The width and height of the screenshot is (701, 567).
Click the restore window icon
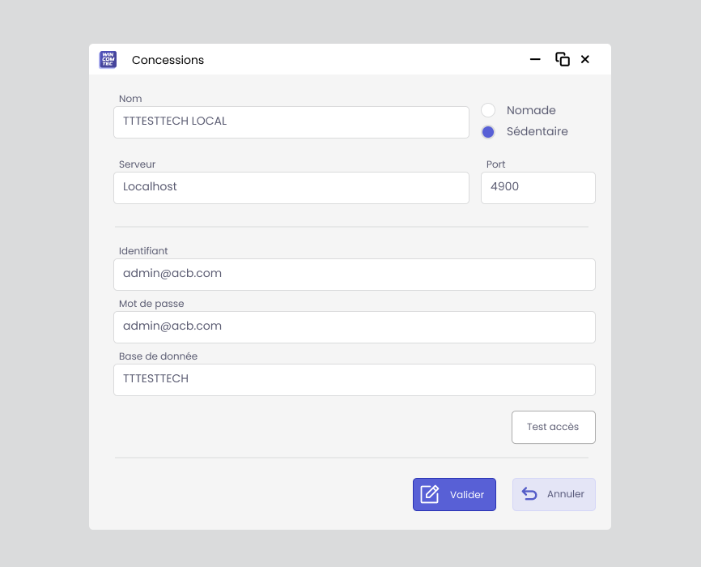point(562,60)
